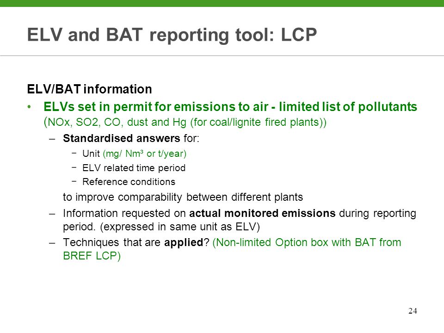Click the green header bar at top
This screenshot has height=333, width=444.
222,3
